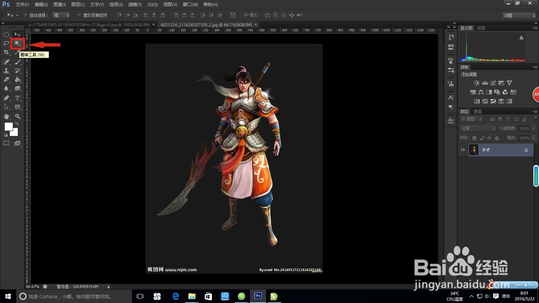Toggle pixel layer filter
This screenshot has width=539, height=303.
492,119
